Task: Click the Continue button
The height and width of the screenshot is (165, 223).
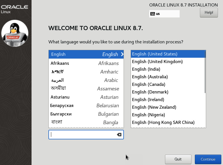Action: 208,159
